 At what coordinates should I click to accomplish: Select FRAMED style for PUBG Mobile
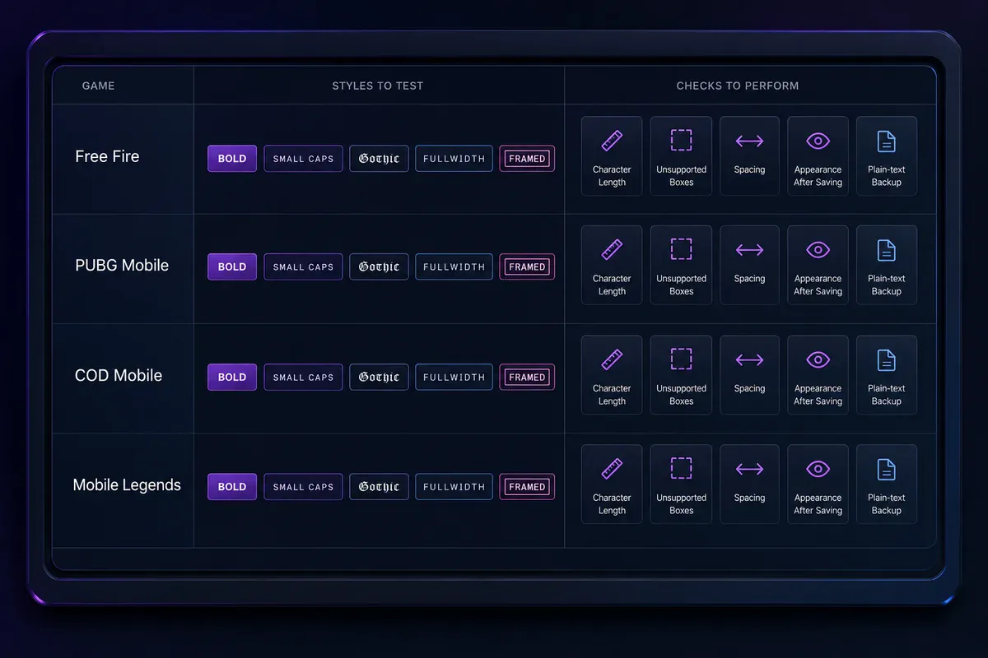click(x=527, y=266)
